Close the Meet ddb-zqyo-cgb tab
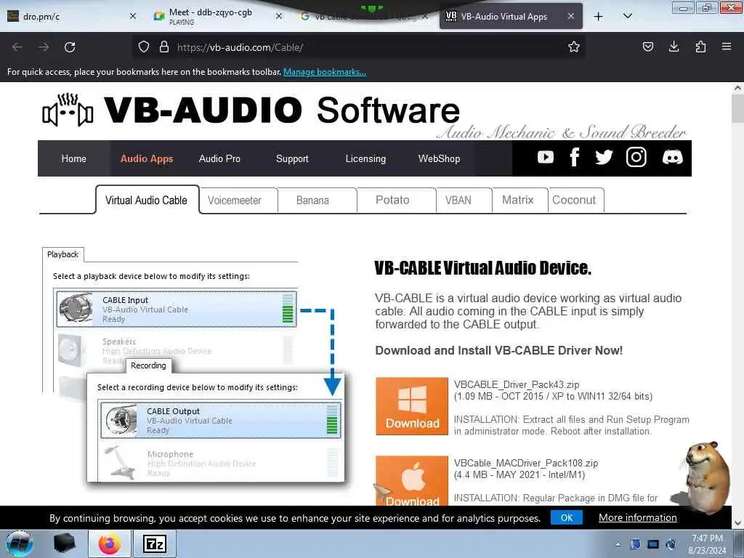 [279, 16]
